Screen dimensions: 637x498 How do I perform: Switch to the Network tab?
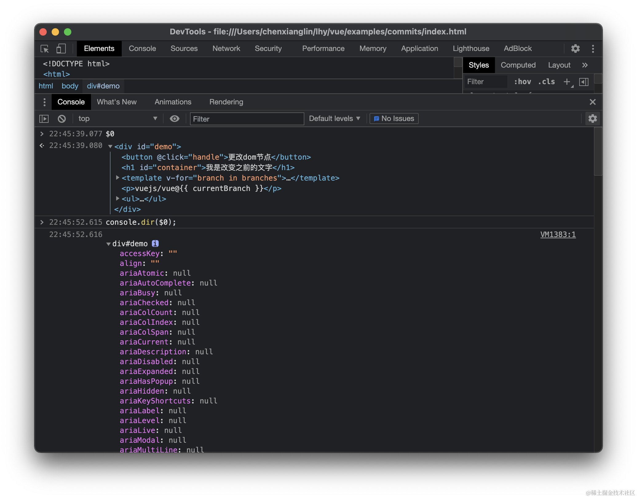pos(226,49)
